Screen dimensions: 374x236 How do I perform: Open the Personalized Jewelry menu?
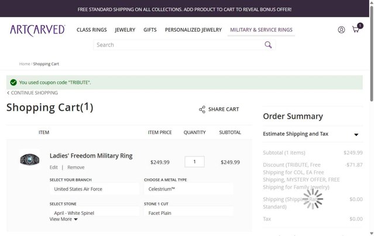193,30
